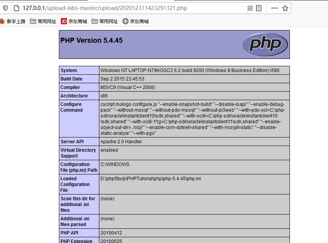Open second 常用网址 bookmark folder
The height and width of the screenshot is (243, 328).
[105, 21]
